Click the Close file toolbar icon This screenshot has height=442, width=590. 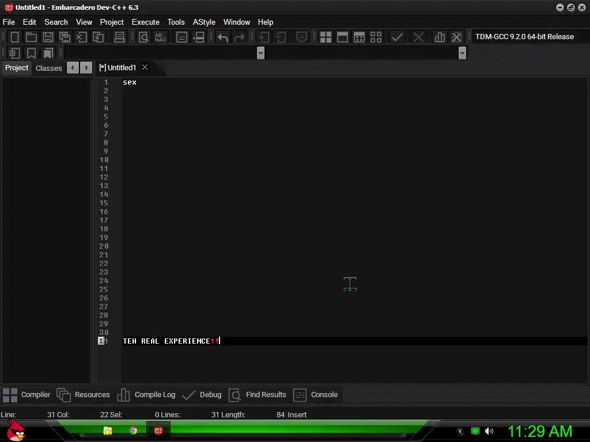coord(82,37)
